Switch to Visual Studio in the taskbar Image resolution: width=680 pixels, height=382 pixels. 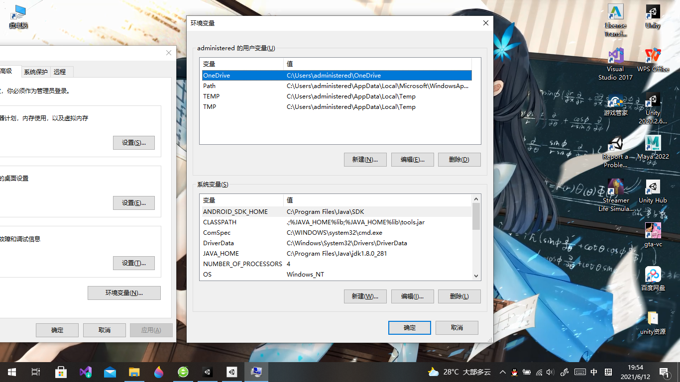(x=85, y=372)
